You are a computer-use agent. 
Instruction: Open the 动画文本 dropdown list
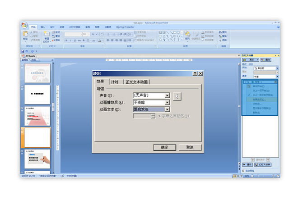[167, 109]
